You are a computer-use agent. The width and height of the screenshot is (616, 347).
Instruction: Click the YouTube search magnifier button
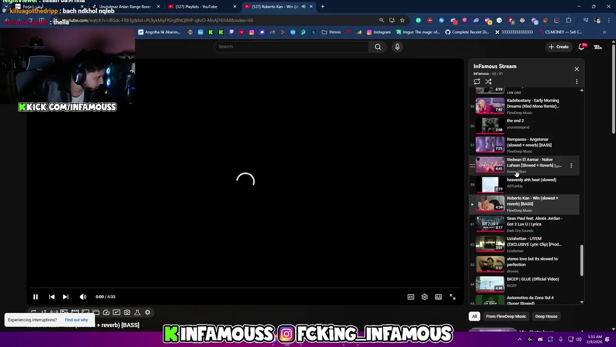(378, 47)
